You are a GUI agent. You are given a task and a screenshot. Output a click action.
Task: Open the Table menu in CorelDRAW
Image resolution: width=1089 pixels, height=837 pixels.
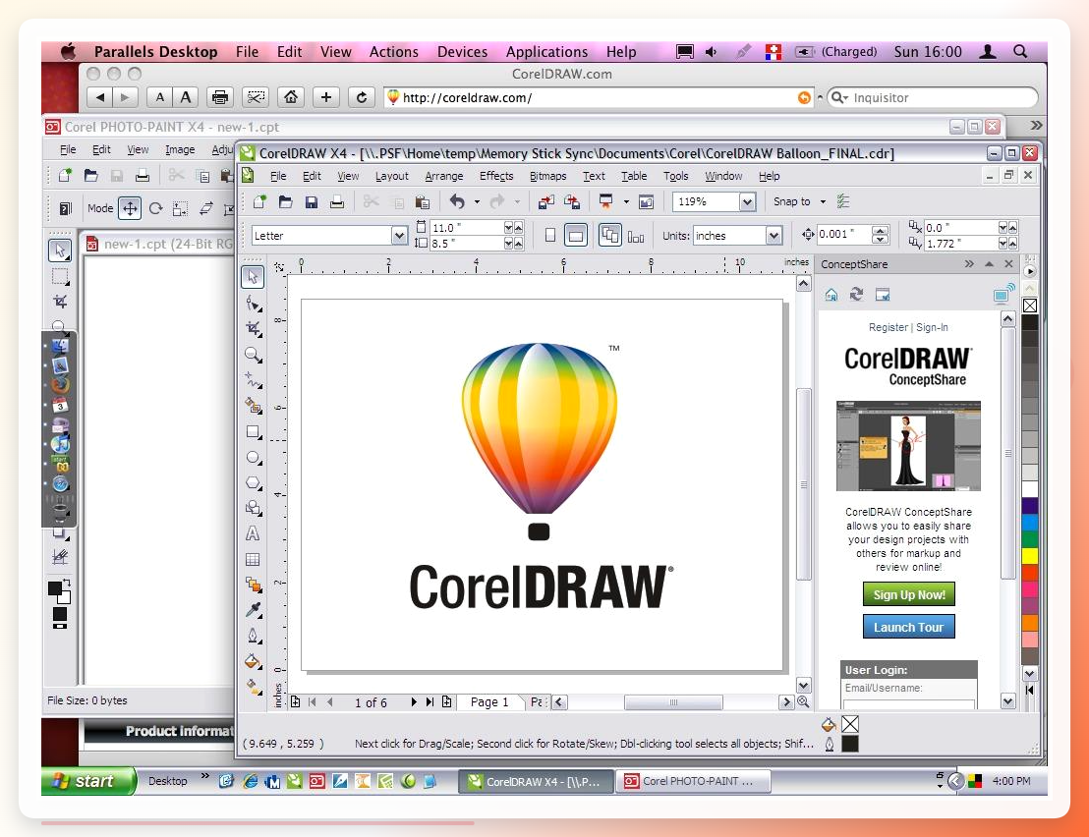pyautogui.click(x=634, y=176)
